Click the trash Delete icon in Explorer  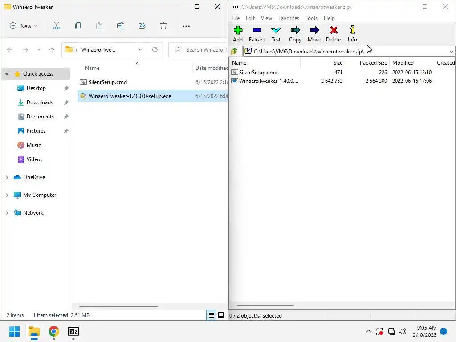(x=163, y=26)
